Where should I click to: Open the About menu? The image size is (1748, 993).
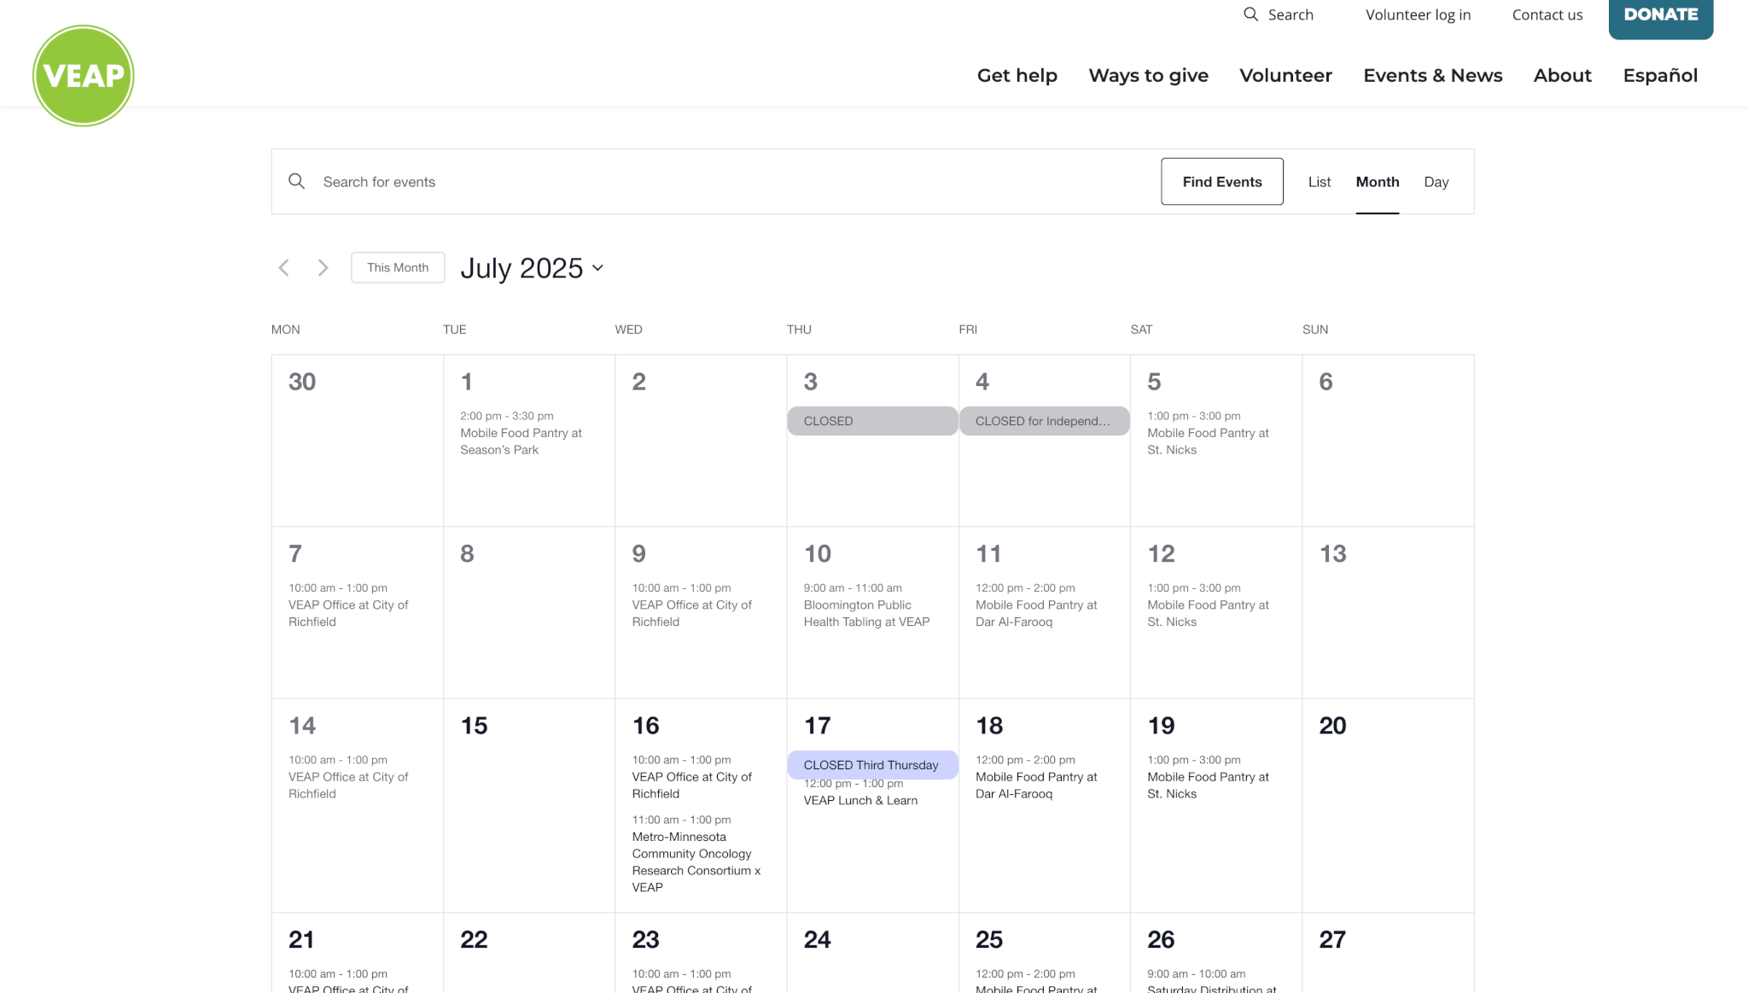[x=1562, y=75]
